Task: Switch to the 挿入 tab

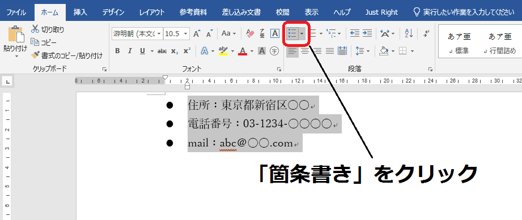Action: click(x=80, y=12)
